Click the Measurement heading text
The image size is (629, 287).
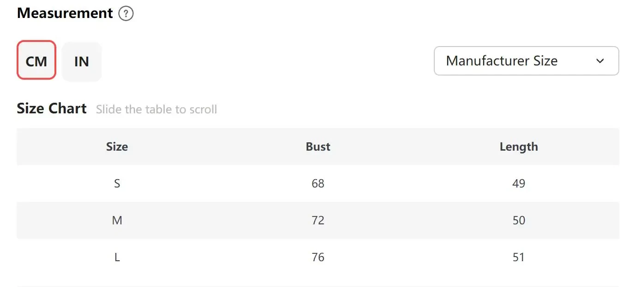tap(65, 13)
